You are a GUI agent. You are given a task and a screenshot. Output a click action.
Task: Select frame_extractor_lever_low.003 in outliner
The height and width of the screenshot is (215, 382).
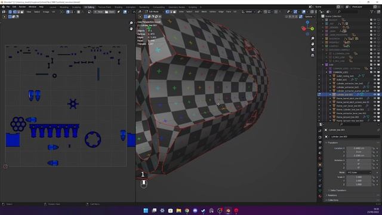click(x=351, y=113)
